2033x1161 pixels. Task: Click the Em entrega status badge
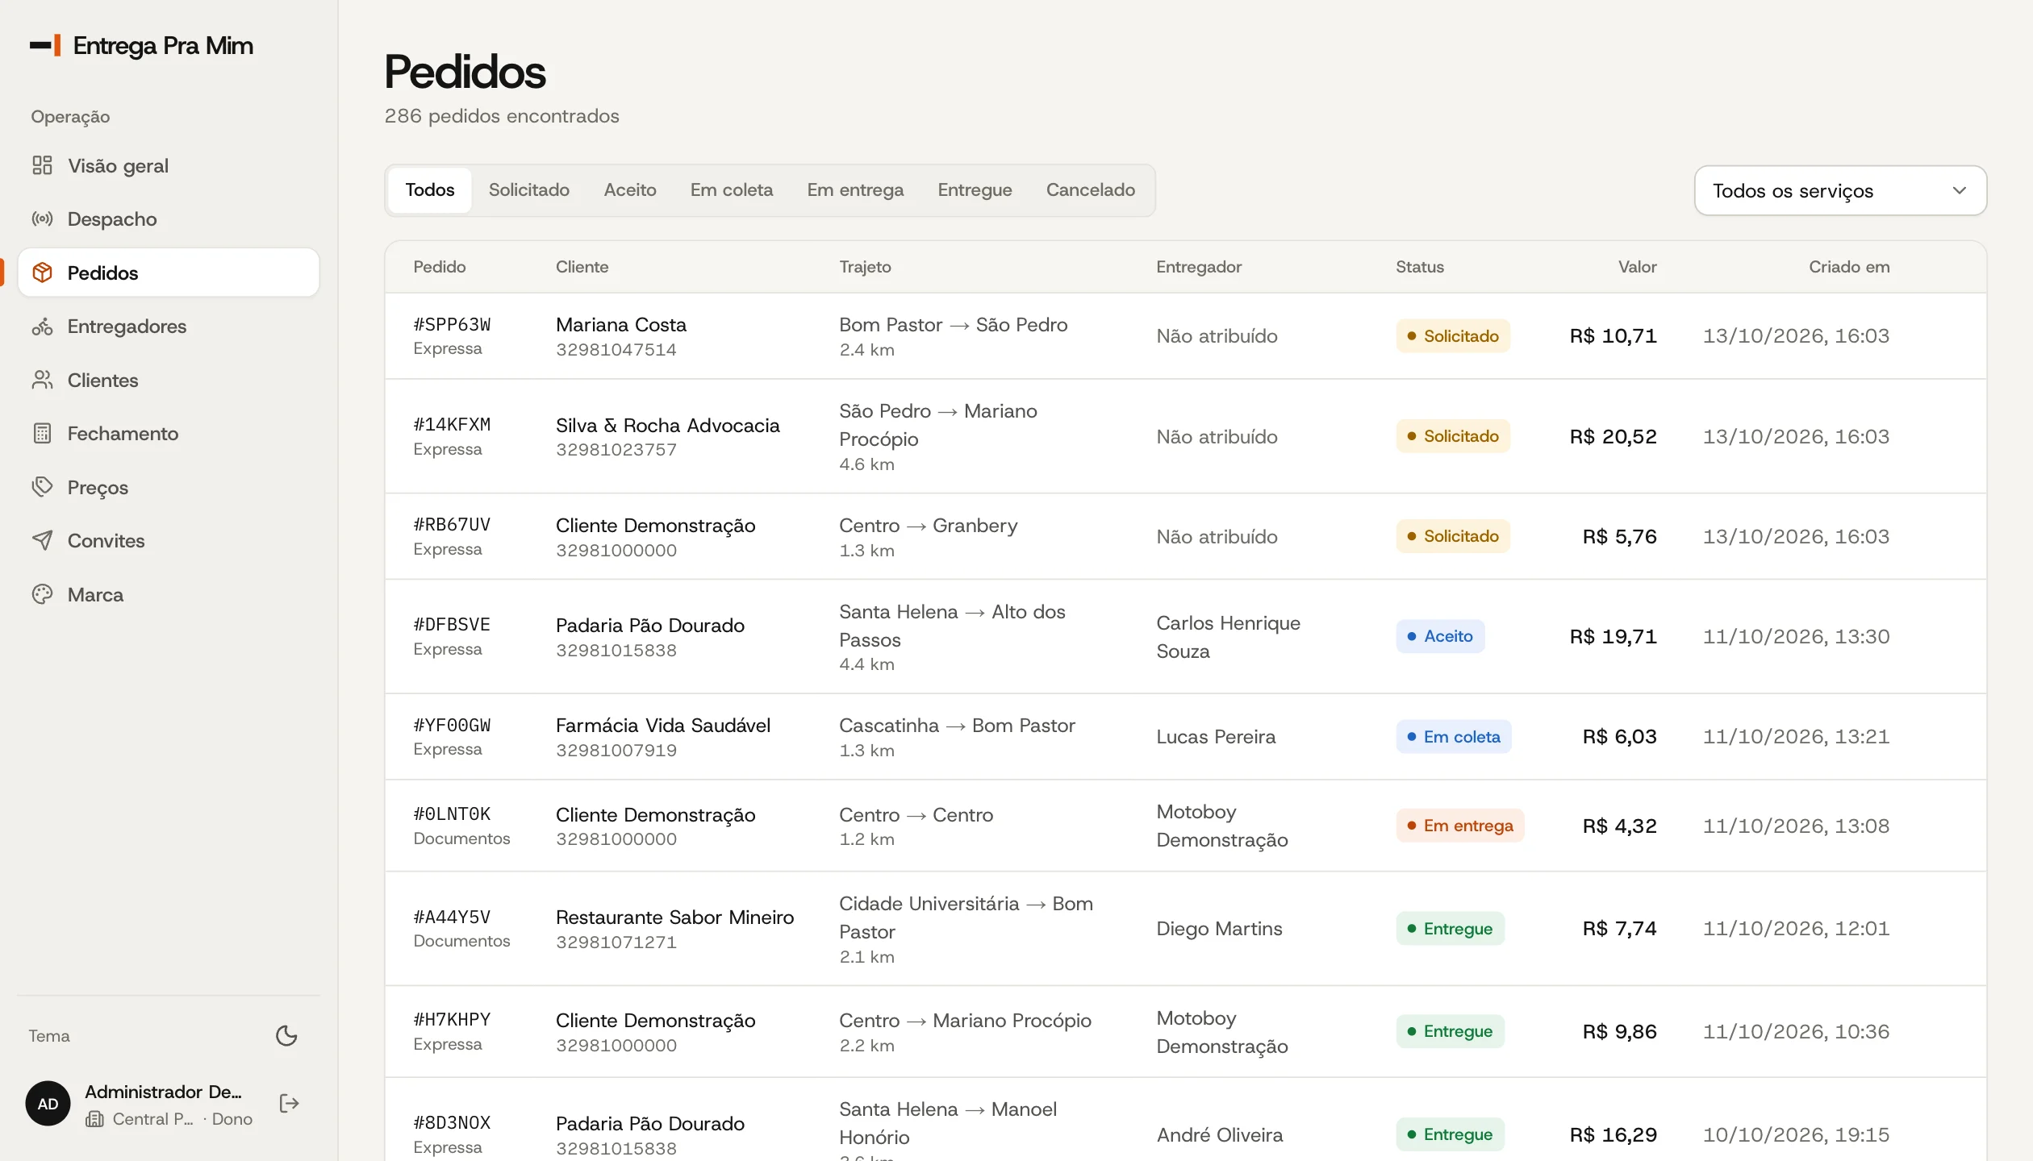tap(1460, 826)
